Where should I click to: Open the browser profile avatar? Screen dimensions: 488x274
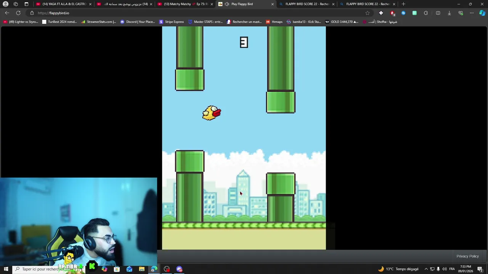coord(5,4)
